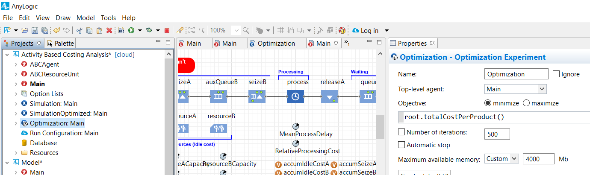The image size is (590, 175).
Task: Select the Database tree item
Action: [43, 143]
